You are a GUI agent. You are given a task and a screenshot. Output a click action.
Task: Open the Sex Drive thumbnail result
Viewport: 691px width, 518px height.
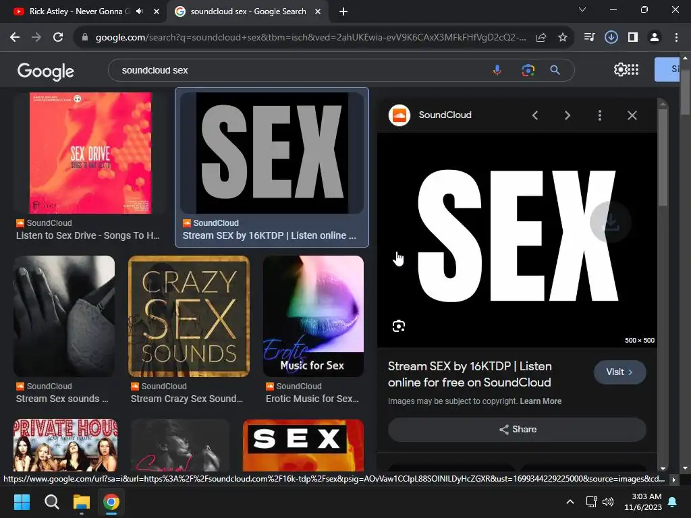click(90, 153)
